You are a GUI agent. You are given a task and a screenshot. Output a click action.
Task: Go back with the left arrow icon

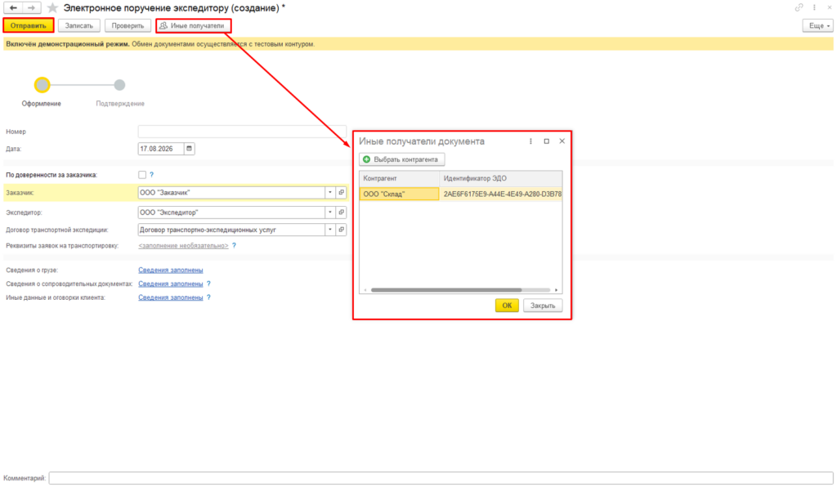(13, 8)
